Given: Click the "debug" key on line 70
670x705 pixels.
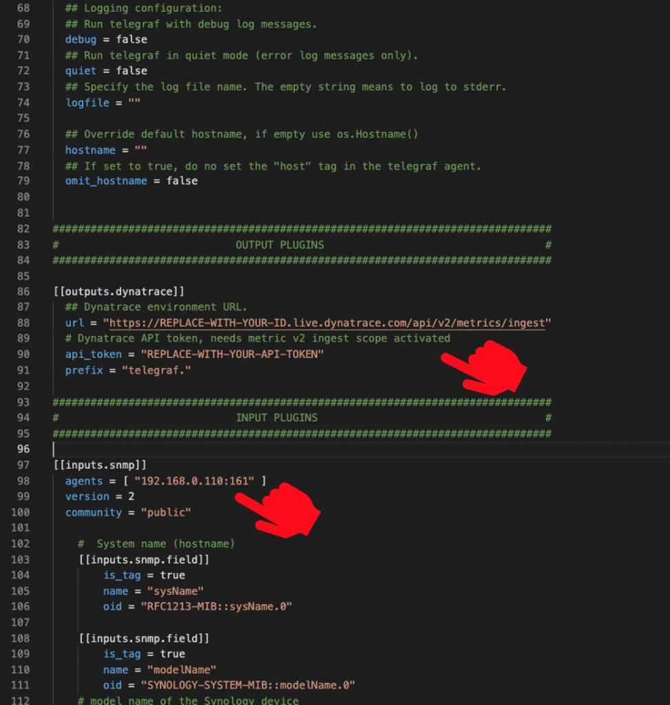Looking at the screenshot, I should 81,39.
